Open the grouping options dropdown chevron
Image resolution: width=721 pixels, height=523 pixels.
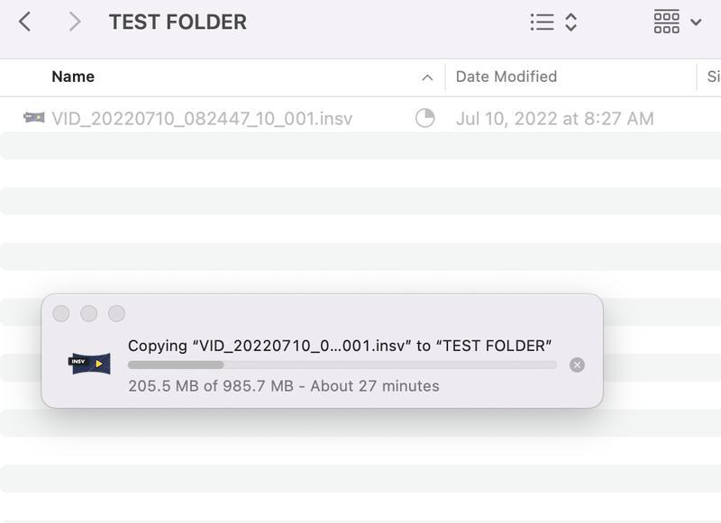698,22
